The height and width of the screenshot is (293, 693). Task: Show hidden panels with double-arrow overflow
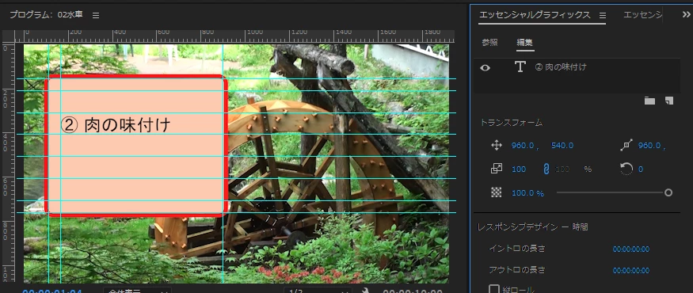click(x=687, y=14)
